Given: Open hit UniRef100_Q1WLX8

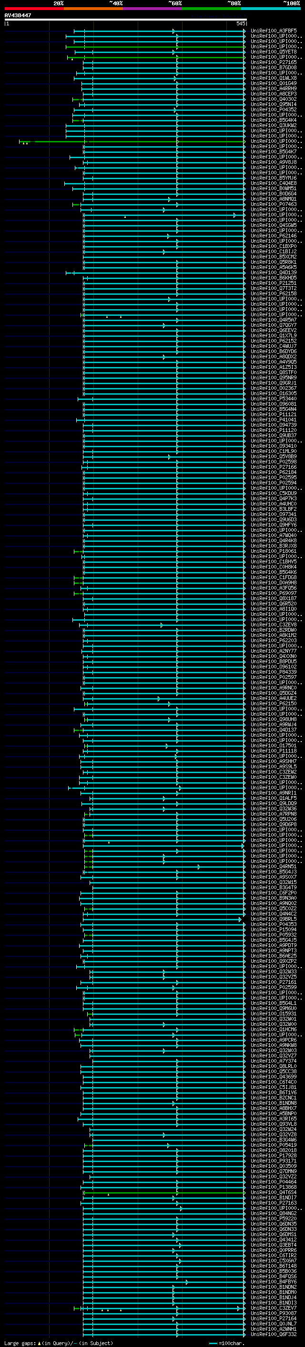Looking at the screenshot, I should point(274,78).
